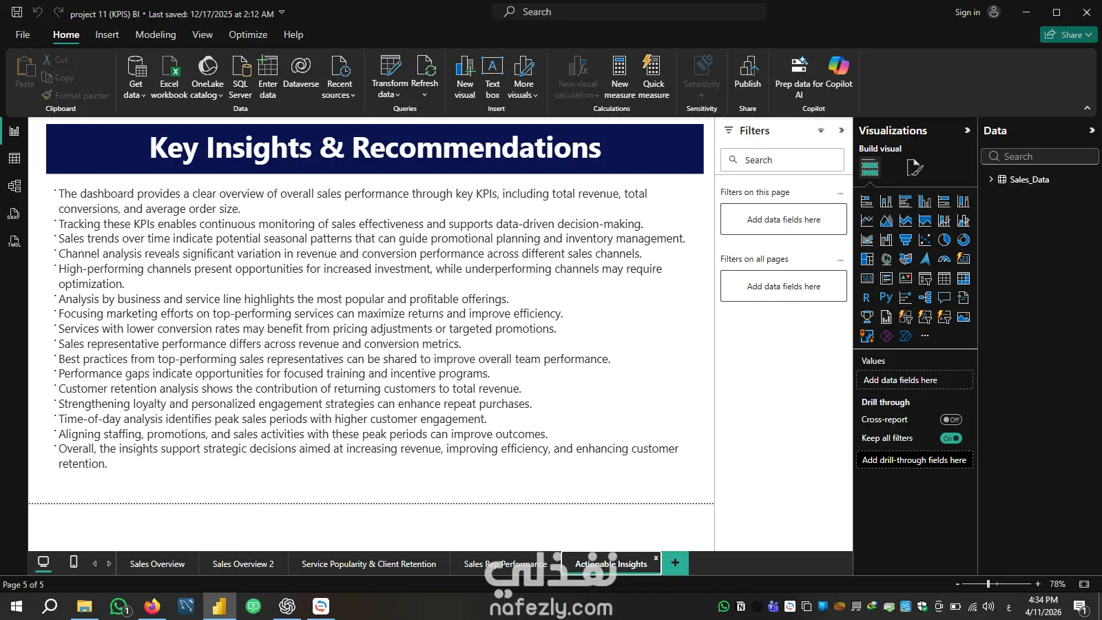This screenshot has height=620, width=1102.
Task: Open the Optimize ribbon tab
Action: tap(248, 34)
